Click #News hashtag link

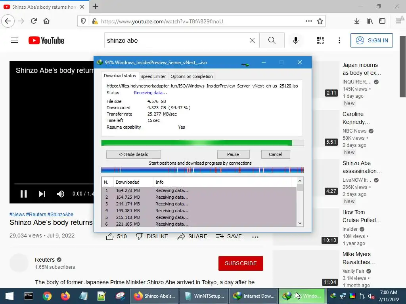[17, 214]
